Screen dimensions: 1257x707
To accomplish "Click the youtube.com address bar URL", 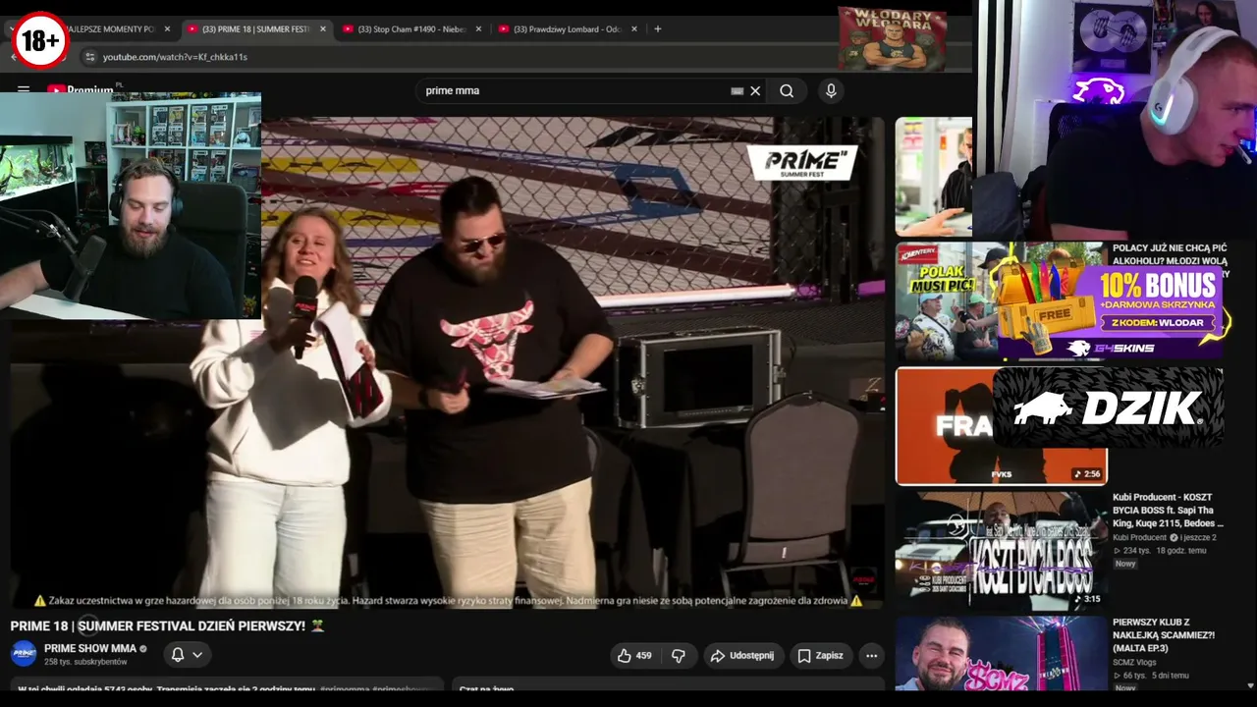I will (x=175, y=57).
